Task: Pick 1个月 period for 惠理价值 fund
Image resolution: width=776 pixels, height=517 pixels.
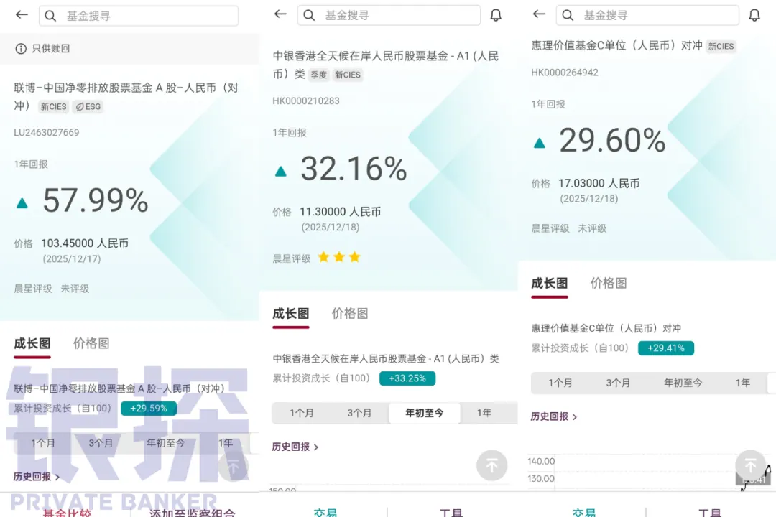Action: click(x=560, y=383)
